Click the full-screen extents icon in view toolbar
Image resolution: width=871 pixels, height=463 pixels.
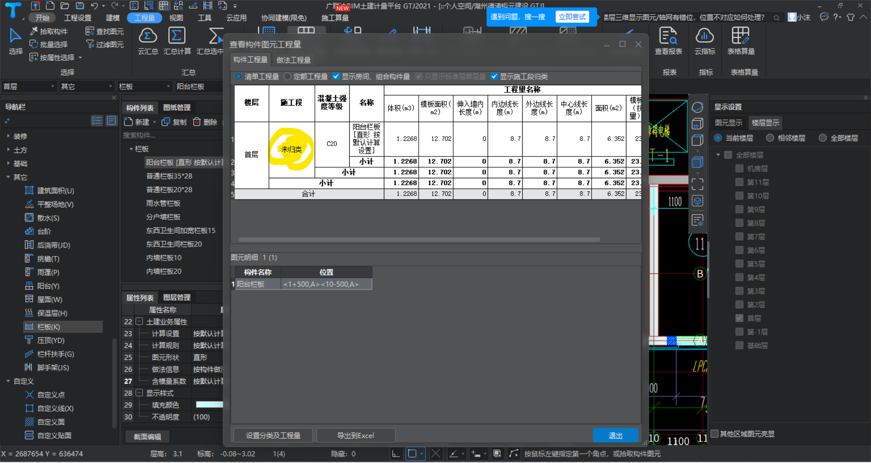click(697, 184)
